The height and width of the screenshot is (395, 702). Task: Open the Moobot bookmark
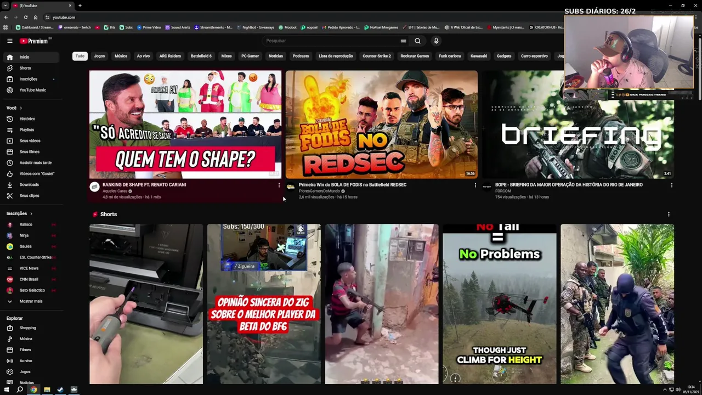click(288, 27)
